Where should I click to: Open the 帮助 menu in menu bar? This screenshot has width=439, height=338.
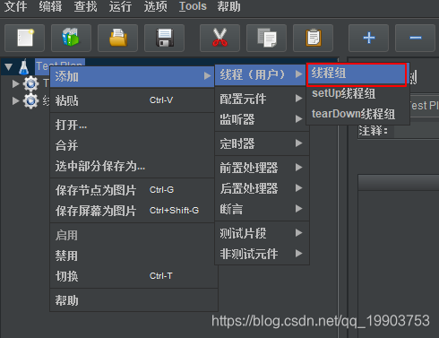click(228, 6)
